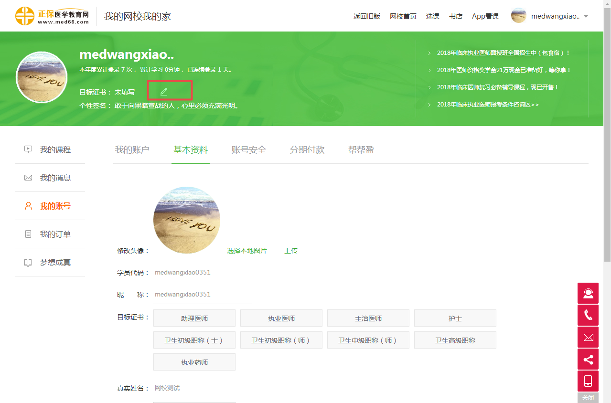Viewport: 611px width, 403px height.
Task: Expand the 2018年临床执业医师报考条件咨询区 announcement
Action: click(x=487, y=105)
